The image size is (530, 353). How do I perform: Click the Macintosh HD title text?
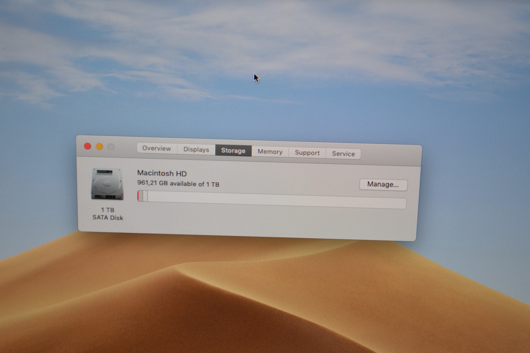tap(162, 173)
